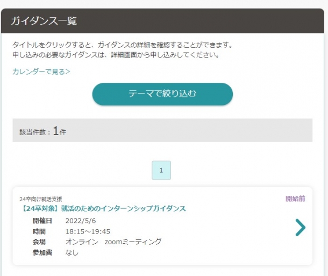Image resolution: width=328 pixels, height=276 pixels.
Task: Click the 参加費 value なし
Action: click(x=72, y=252)
